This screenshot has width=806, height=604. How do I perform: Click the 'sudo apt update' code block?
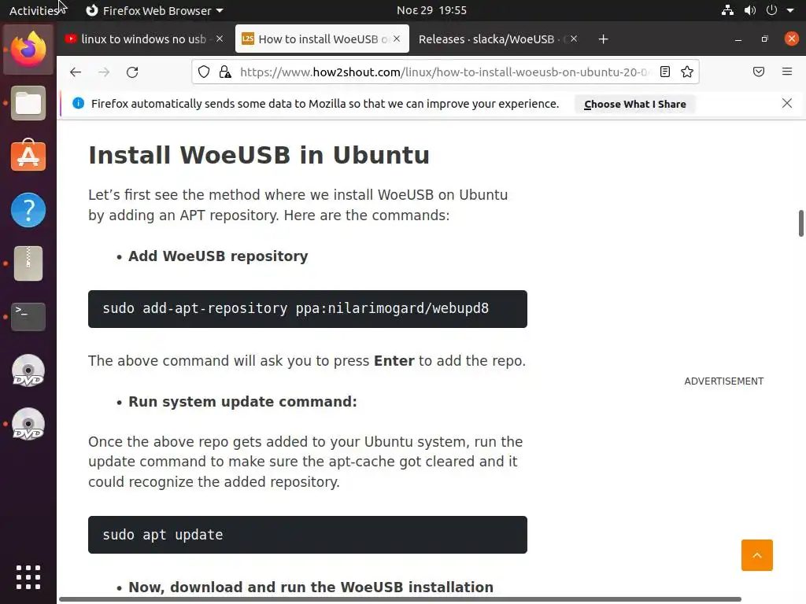tap(308, 535)
